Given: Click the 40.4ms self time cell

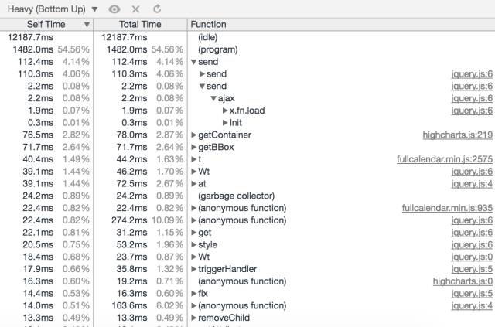Looking at the screenshot, I should coord(38,159).
